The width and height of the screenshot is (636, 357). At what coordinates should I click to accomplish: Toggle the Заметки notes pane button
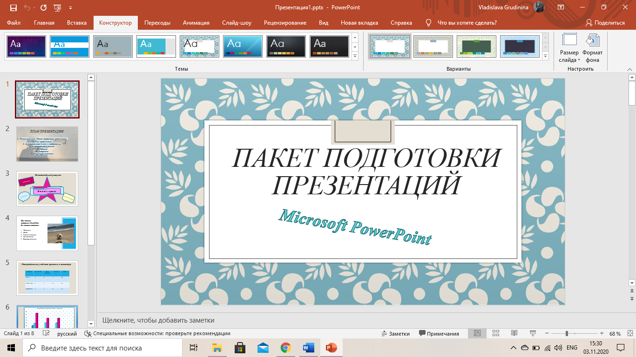(x=395, y=333)
